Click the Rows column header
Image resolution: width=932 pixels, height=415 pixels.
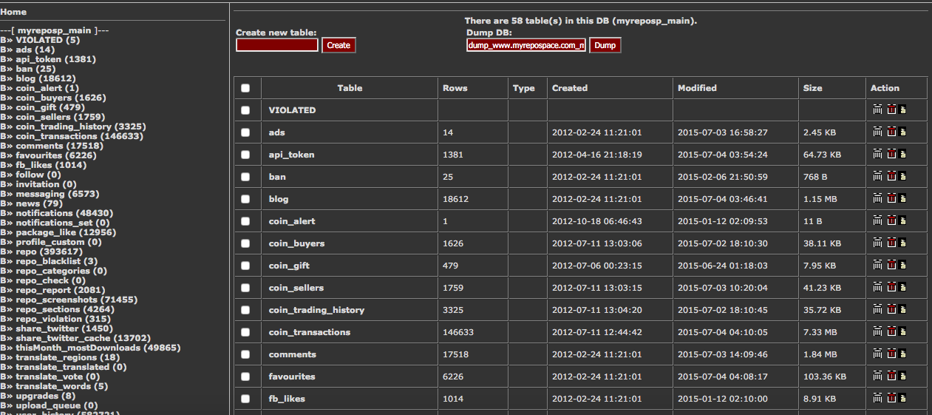coord(455,88)
